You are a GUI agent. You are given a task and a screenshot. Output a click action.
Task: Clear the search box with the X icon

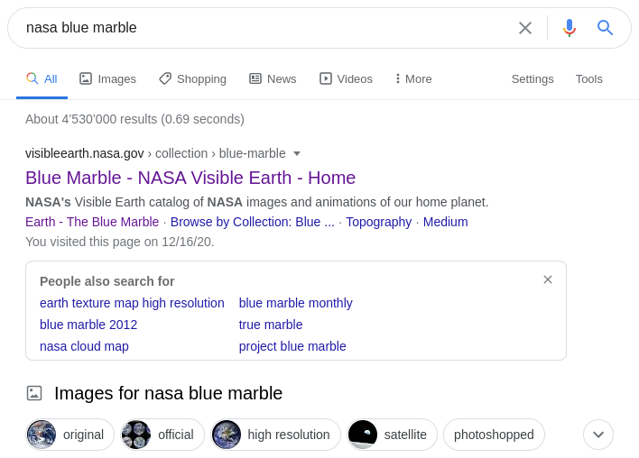click(x=525, y=28)
